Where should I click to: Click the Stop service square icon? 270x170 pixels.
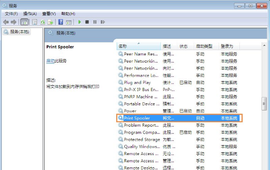(x=87, y=22)
